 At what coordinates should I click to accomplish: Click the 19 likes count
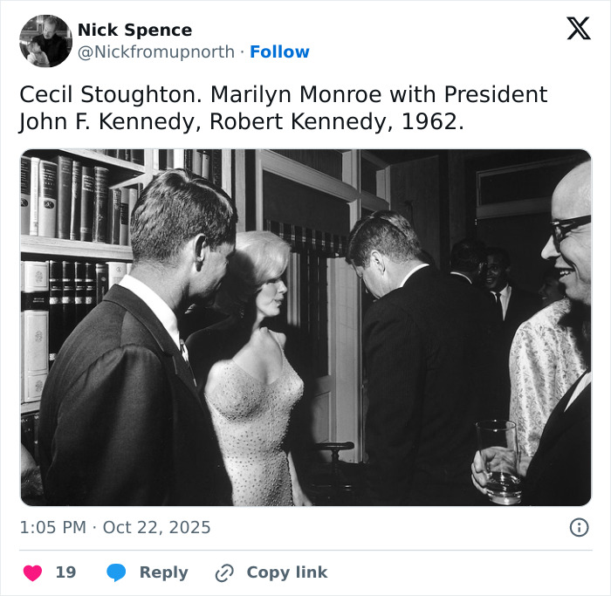(x=65, y=572)
